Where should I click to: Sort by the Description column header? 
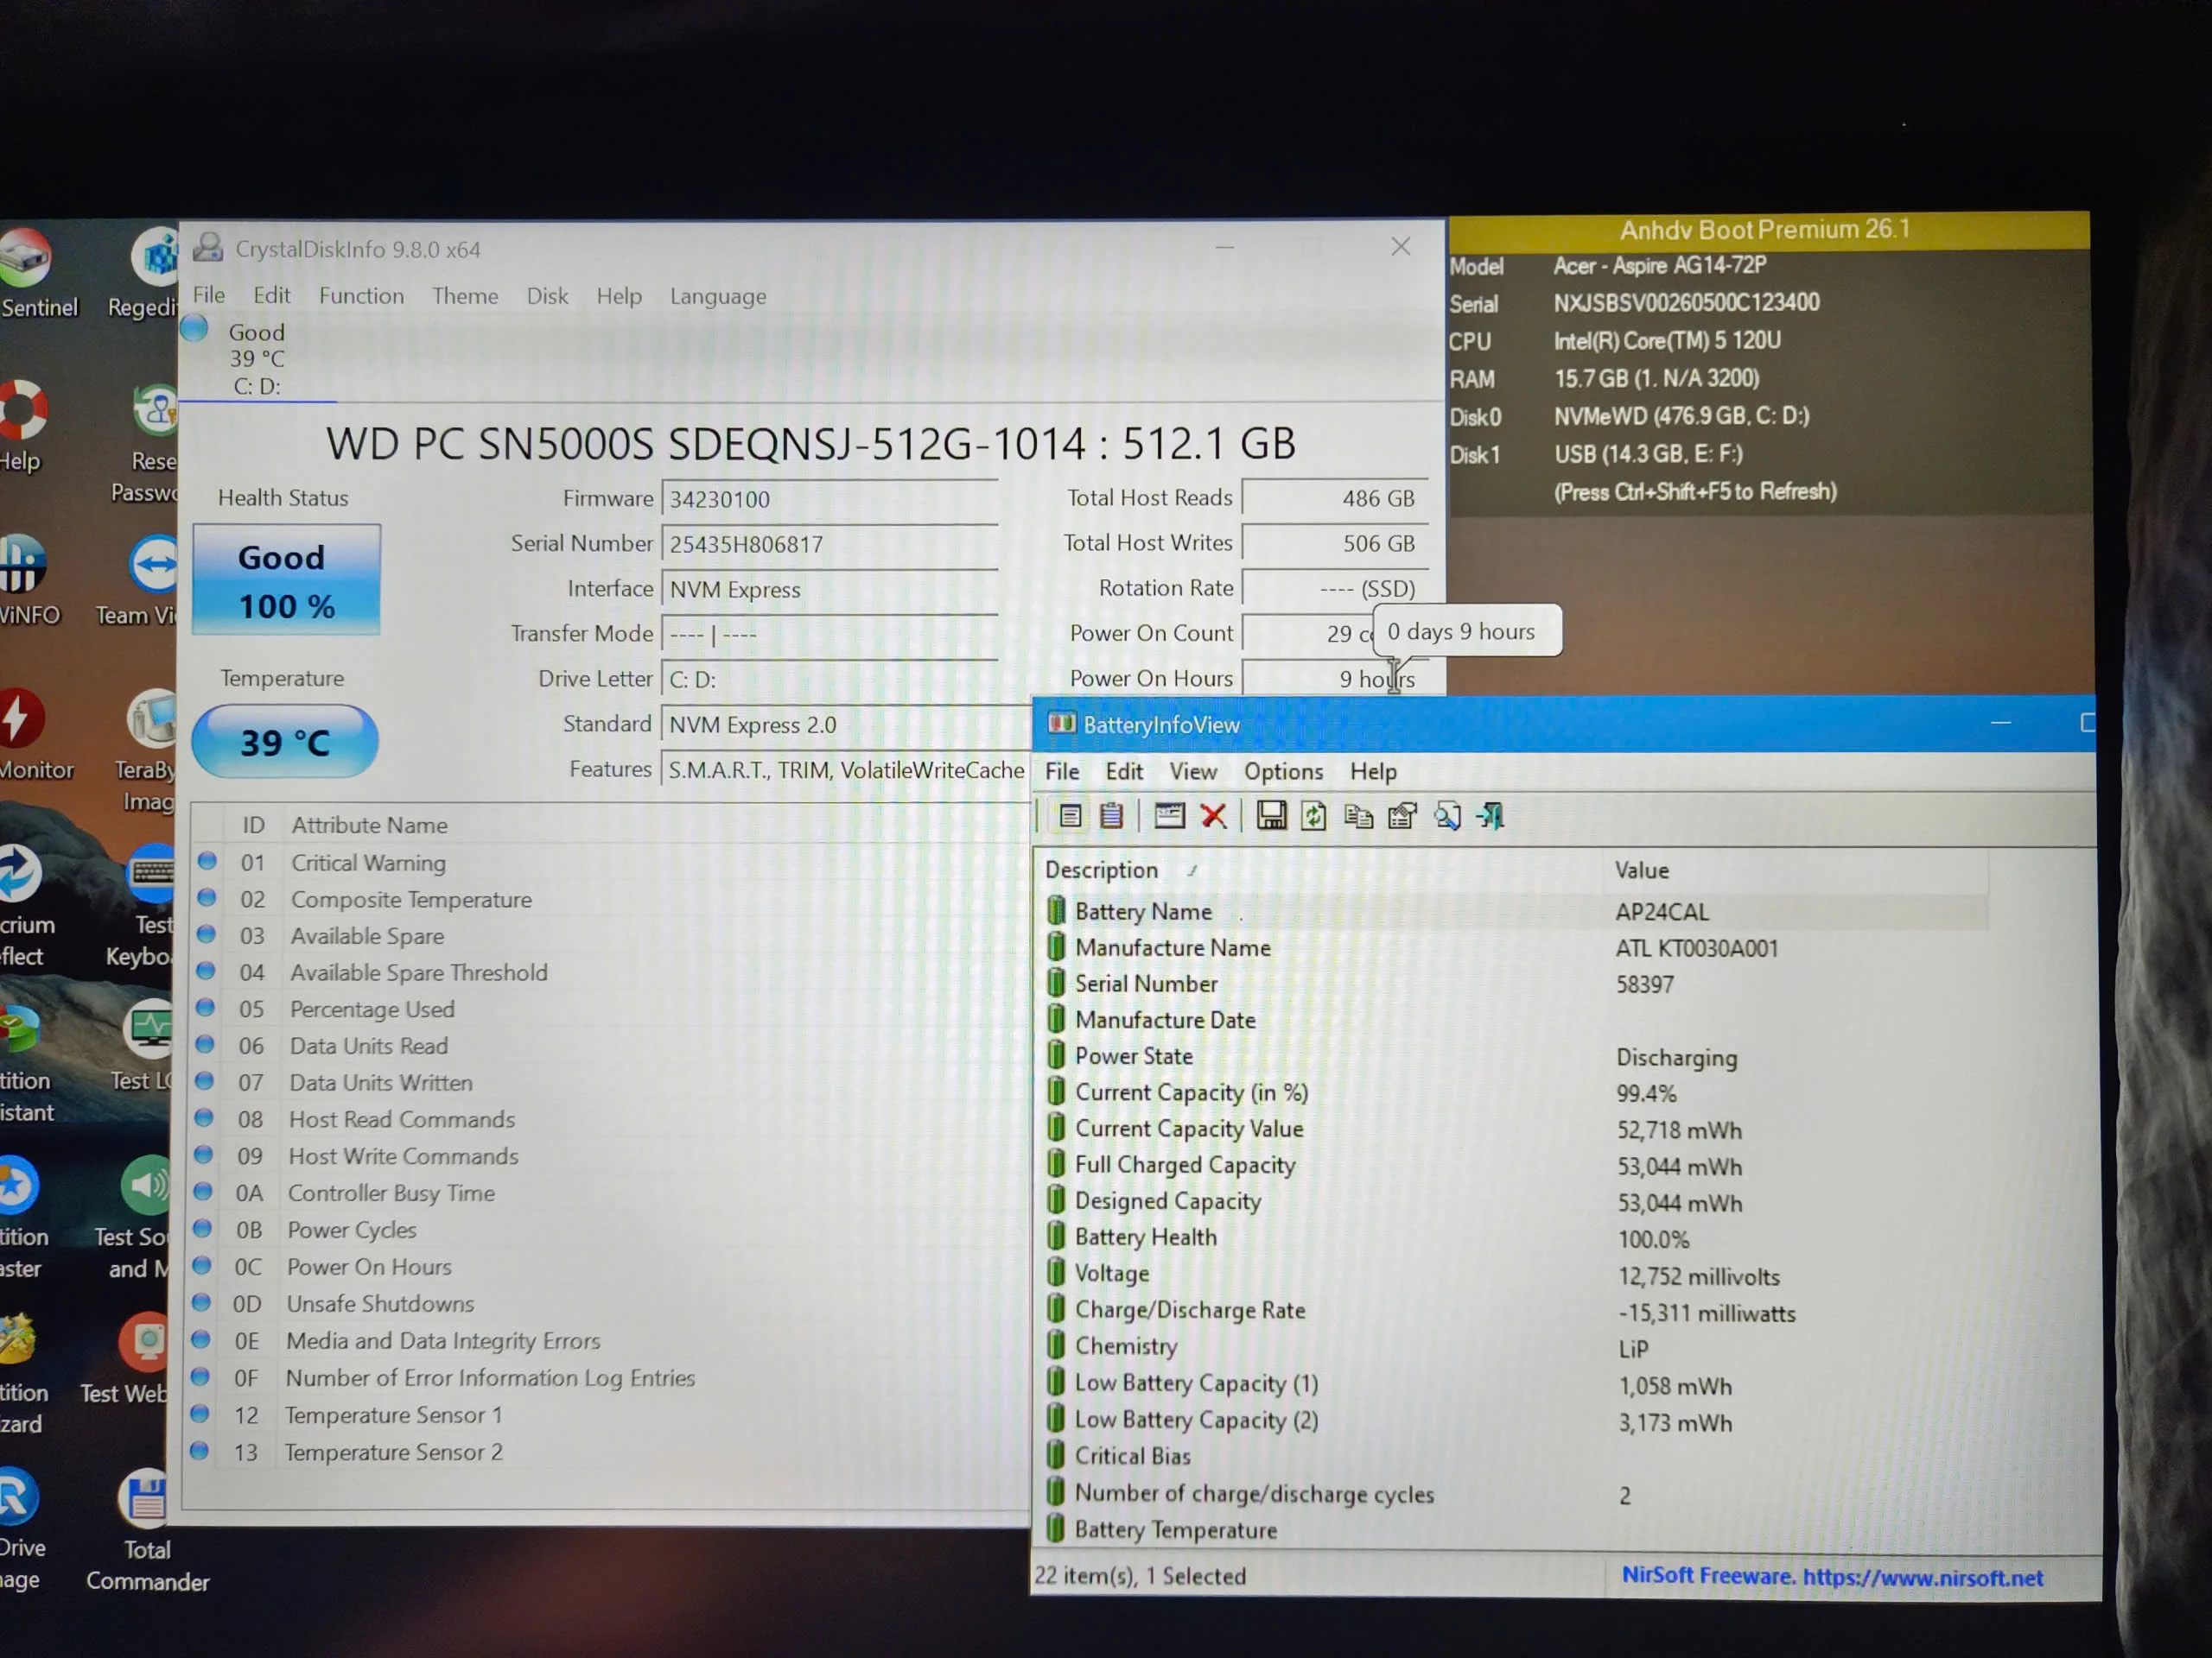tap(1320, 870)
